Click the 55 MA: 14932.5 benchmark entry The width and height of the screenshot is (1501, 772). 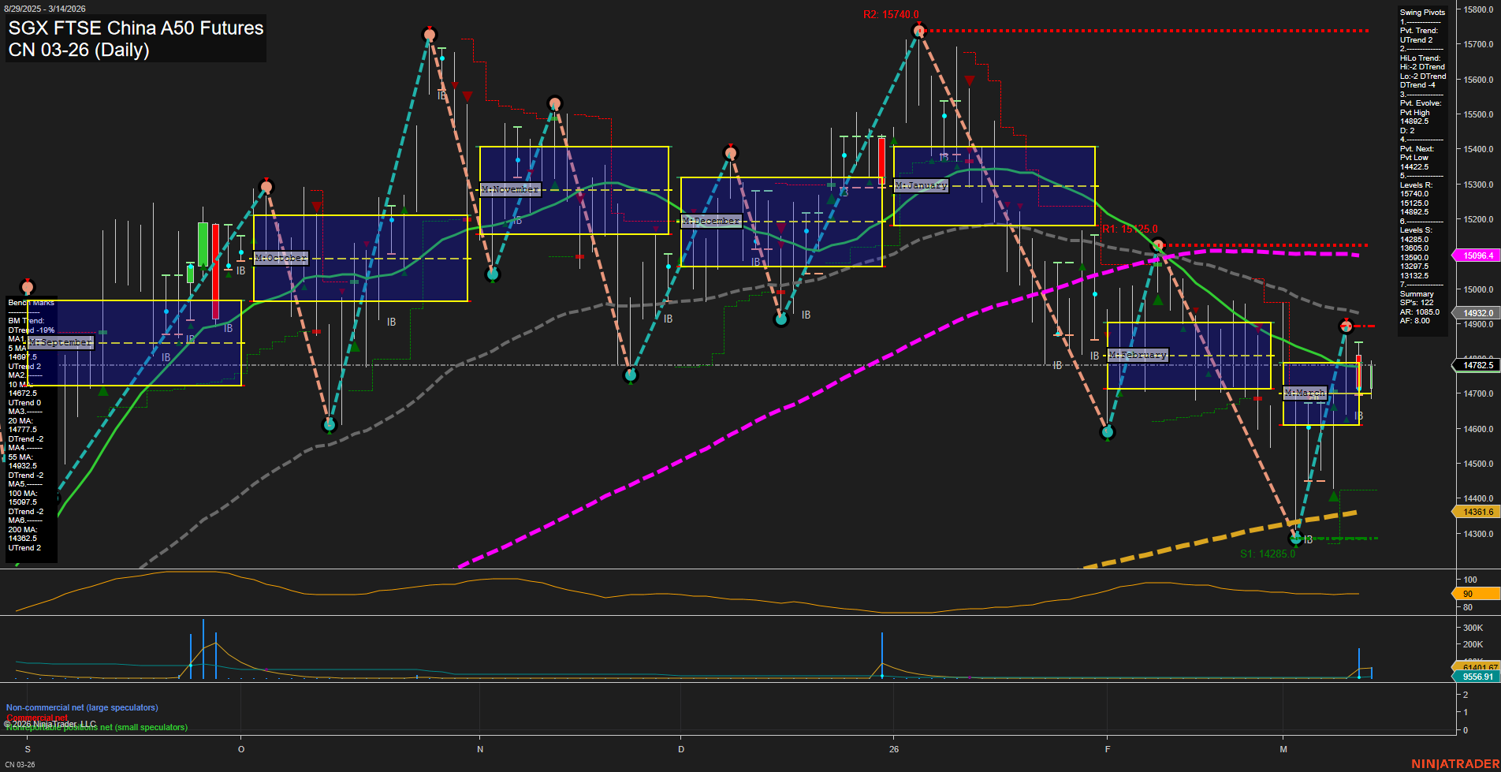[x=22, y=461]
